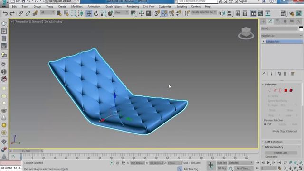Open Select by Name list
The width and height of the screenshot is (304, 171).
66,13
